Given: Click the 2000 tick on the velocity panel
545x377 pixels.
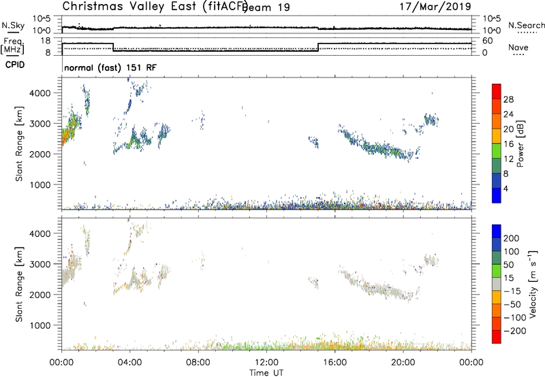Looking at the screenshot, I should tap(40, 295).
